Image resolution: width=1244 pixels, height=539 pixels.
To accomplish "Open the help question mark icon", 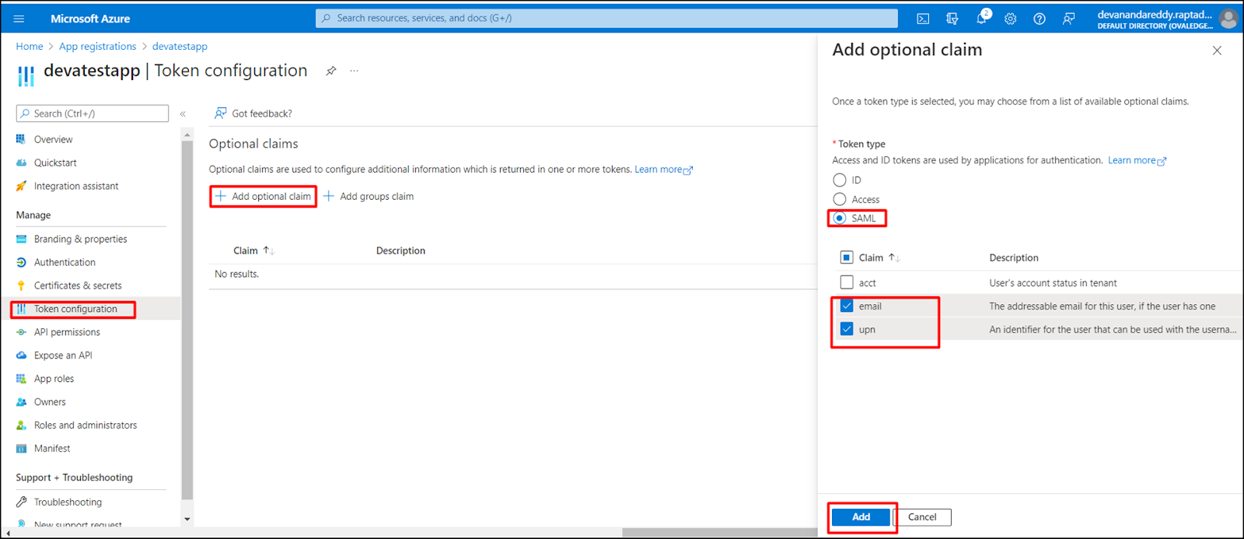I will coord(1040,19).
